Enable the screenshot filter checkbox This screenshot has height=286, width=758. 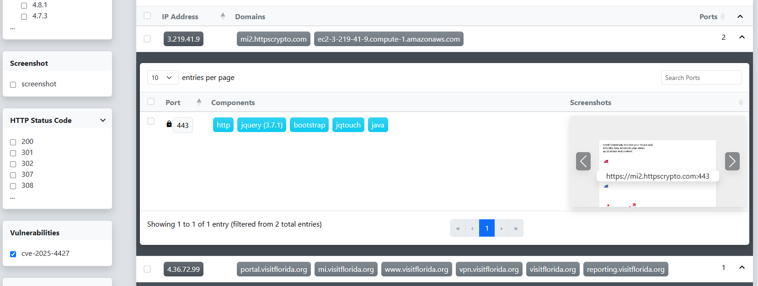pyautogui.click(x=13, y=85)
